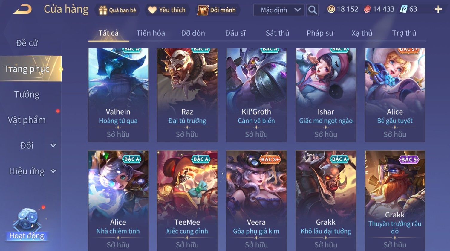Image resolution: width=450 pixels, height=251 pixels.
Task: Open Yêu thích heart favorites
Action: coord(152,10)
